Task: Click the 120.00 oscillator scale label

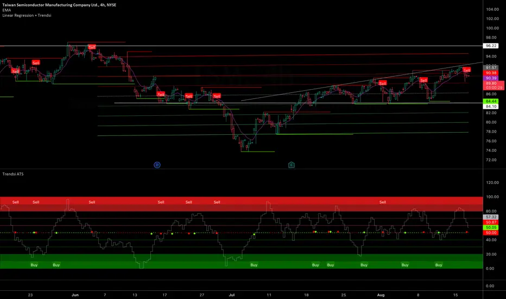Action: (x=492, y=183)
